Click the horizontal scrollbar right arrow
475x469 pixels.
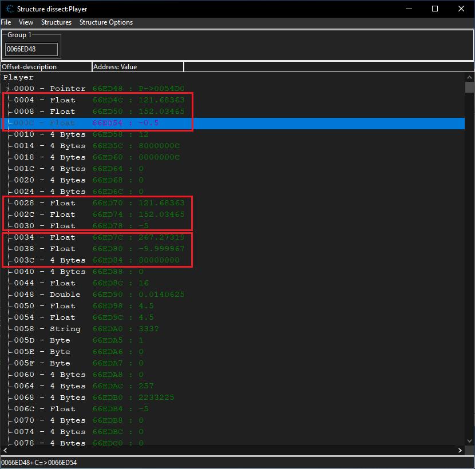coord(461,451)
